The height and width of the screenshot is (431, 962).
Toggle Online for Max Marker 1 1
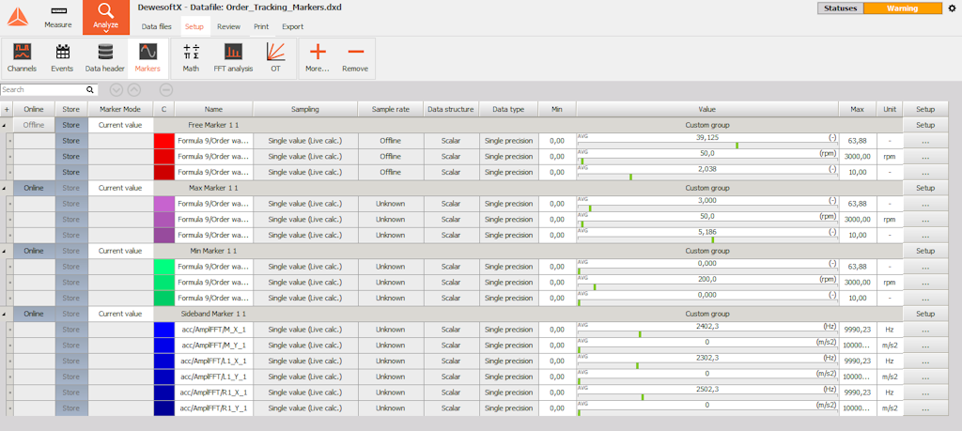click(34, 188)
